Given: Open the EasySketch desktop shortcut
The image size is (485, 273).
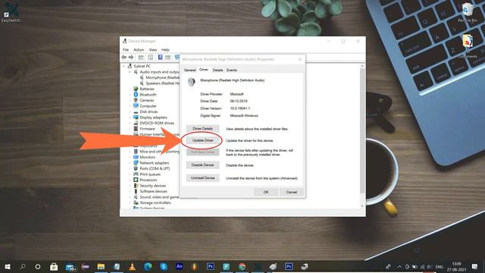Looking at the screenshot, I should tap(11, 12).
